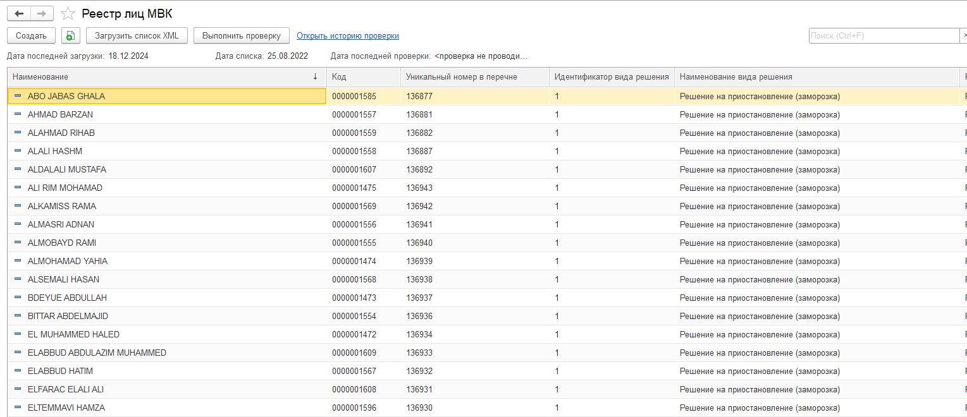This screenshot has height=417, width=967.
Task: Select the ALSEMALI HASAN name cell
Action: pos(166,279)
